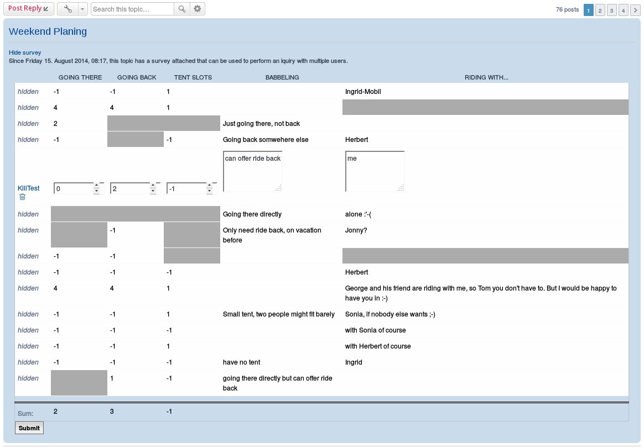The image size is (644, 448).
Task: Delete KiliTest entry with trash icon
Action: (x=22, y=197)
